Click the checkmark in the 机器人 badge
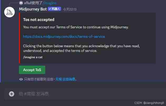The image size is (166, 106). 50,9
